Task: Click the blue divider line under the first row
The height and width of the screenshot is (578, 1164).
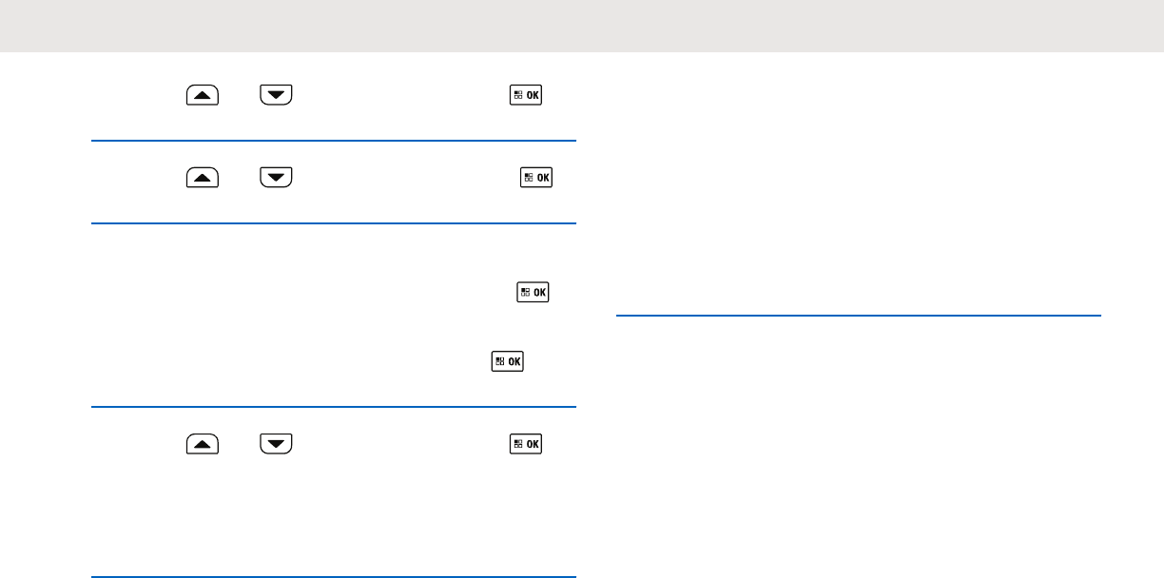Action: [334, 142]
